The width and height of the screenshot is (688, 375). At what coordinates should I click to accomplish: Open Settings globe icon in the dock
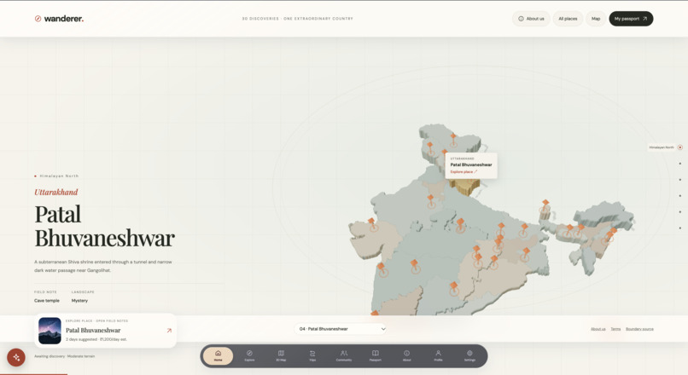click(x=469, y=355)
